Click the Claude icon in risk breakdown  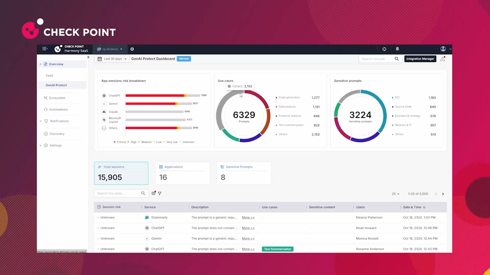click(x=104, y=112)
